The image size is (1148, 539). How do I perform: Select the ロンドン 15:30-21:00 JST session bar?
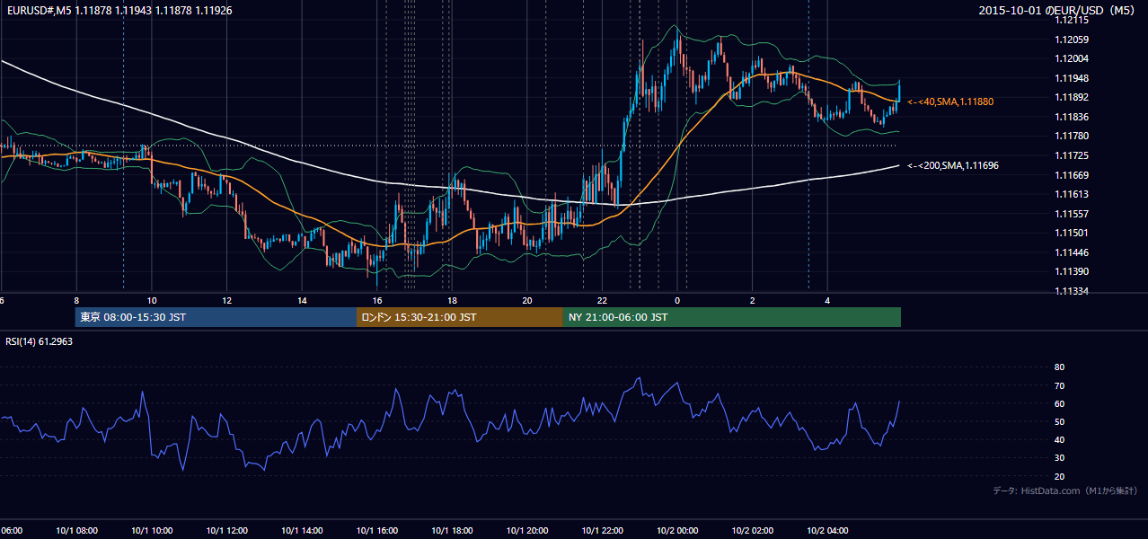click(x=460, y=317)
